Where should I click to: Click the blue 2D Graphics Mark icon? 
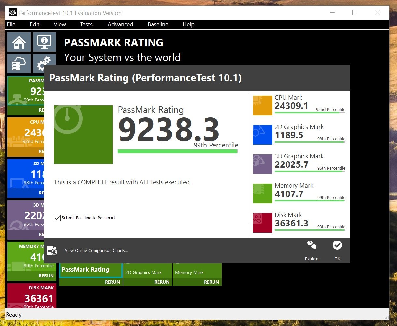[262, 135]
